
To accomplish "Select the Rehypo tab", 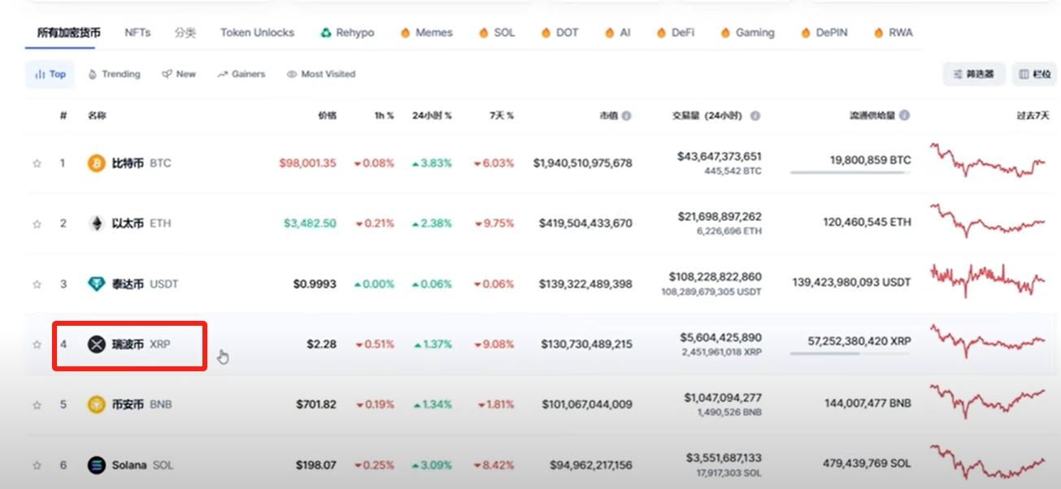I will tap(347, 33).
